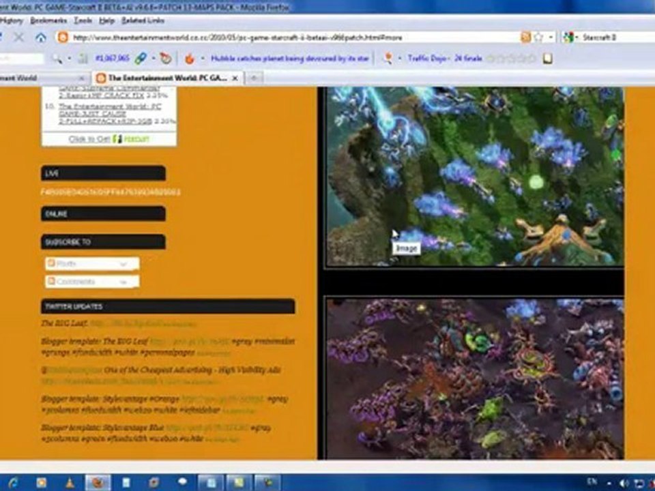Open the Bookmarks menu

click(x=48, y=20)
